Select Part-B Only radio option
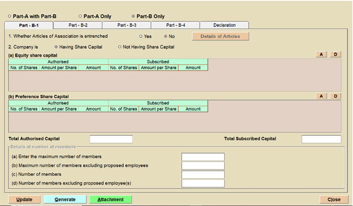 click(x=133, y=16)
